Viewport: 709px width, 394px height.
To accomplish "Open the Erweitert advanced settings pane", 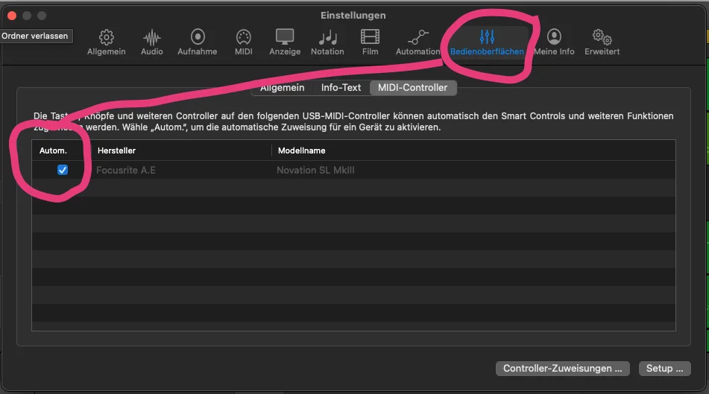I will pyautogui.click(x=602, y=42).
